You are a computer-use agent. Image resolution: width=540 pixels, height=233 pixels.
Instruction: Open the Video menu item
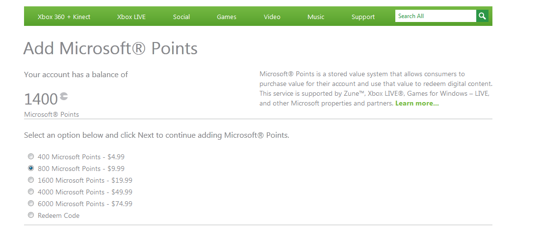coord(272,17)
